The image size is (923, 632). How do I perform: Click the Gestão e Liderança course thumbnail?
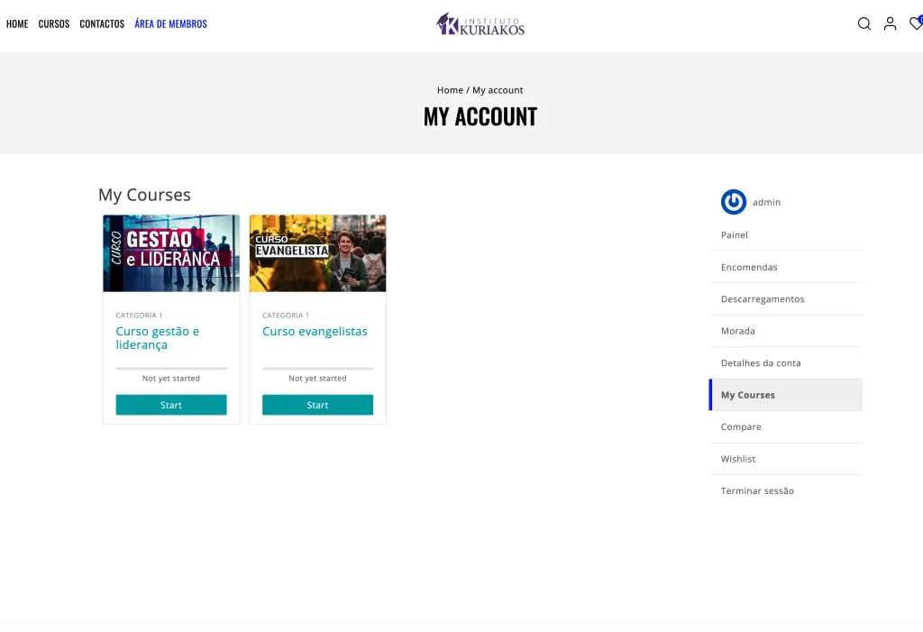[171, 253]
